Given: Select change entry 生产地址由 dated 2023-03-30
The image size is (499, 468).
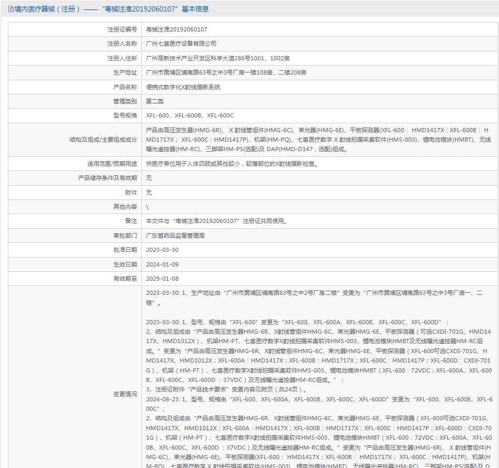Looking at the screenshot, I should click(315, 298).
